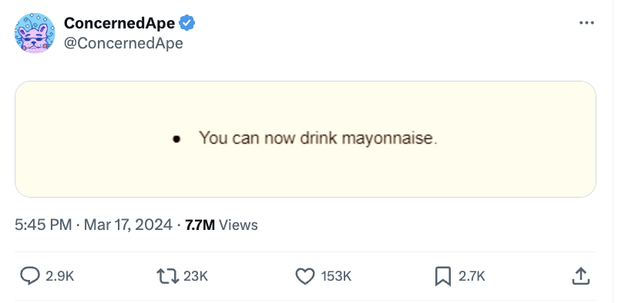Click the blue verified checkmark badge

[187, 24]
